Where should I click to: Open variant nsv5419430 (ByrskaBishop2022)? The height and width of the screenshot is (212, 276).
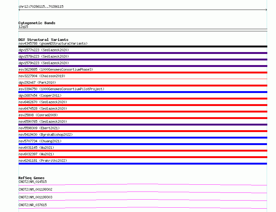46,135
